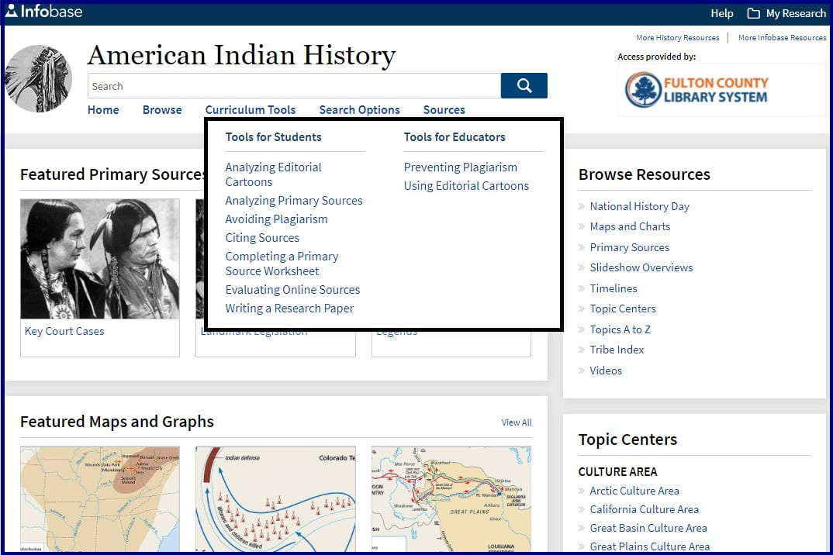833x555 pixels.
Task: Open the Tribe Index link
Action: [617, 350]
